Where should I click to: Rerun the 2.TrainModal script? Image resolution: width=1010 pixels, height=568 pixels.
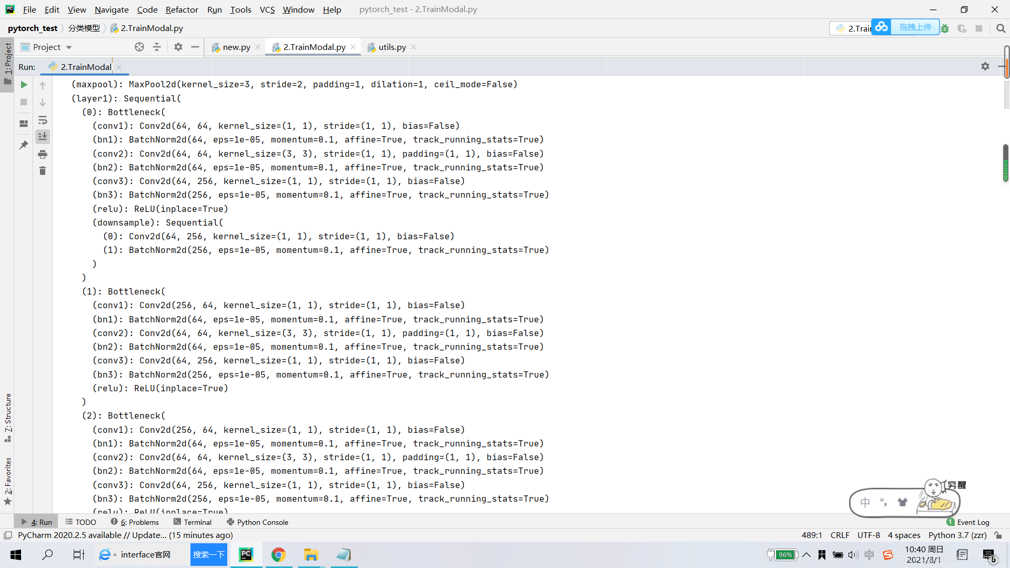pyautogui.click(x=24, y=85)
